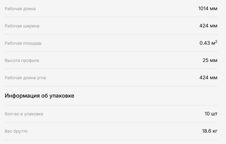Select the 10 шт quantity value
The height and width of the screenshot is (144, 226).
211,114
